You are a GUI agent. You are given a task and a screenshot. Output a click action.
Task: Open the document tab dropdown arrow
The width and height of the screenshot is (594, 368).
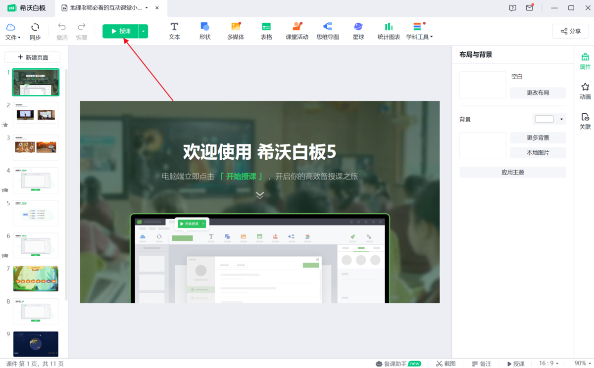pyautogui.click(x=147, y=8)
